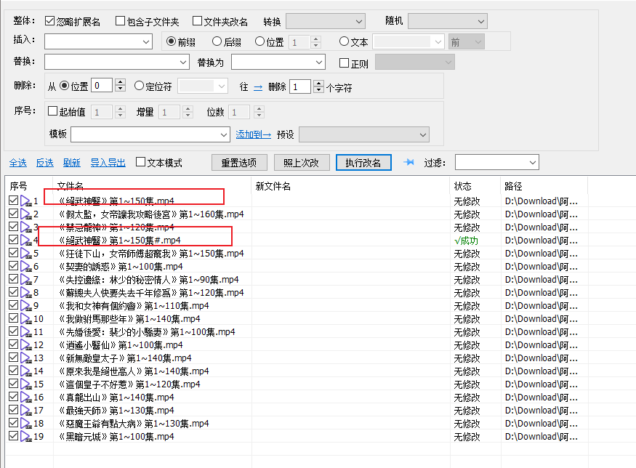Uncheck the 忽略扩展名 checkbox
The image size is (636, 468).
pos(50,21)
